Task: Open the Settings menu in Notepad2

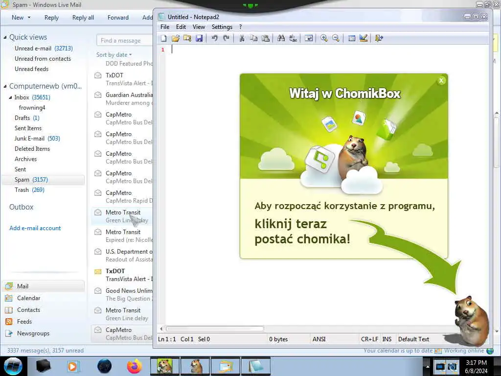Action: tap(222, 27)
